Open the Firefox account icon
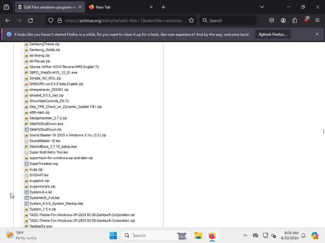This screenshot has width=325, height=243. point(283,21)
